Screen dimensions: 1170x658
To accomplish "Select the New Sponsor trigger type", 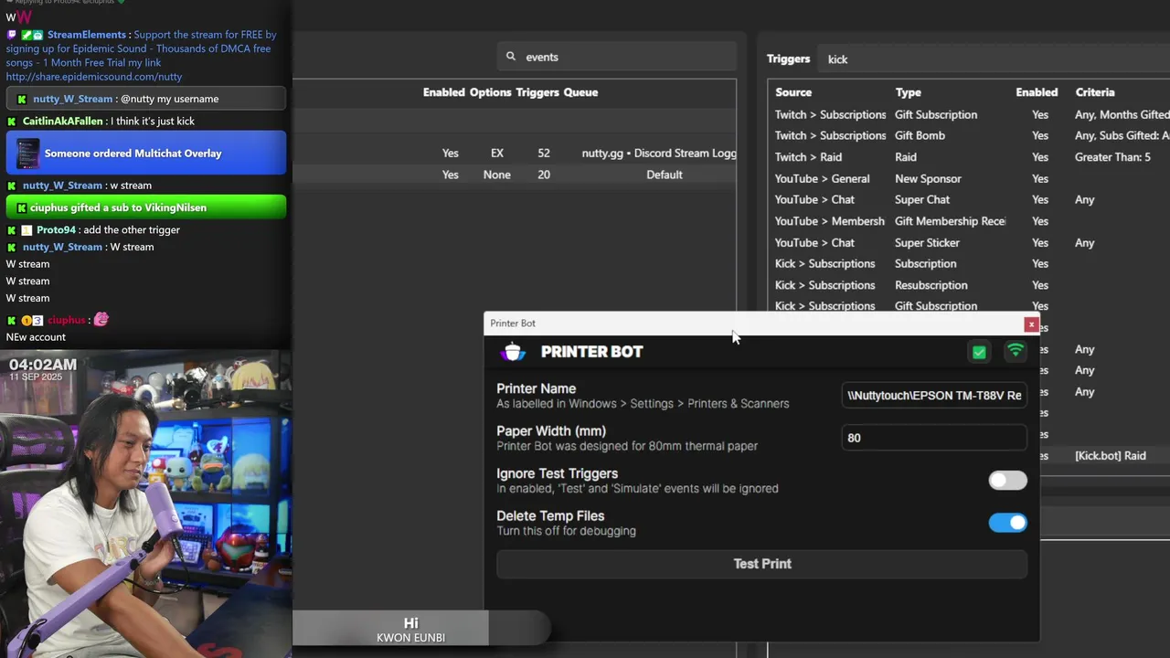I will [928, 178].
